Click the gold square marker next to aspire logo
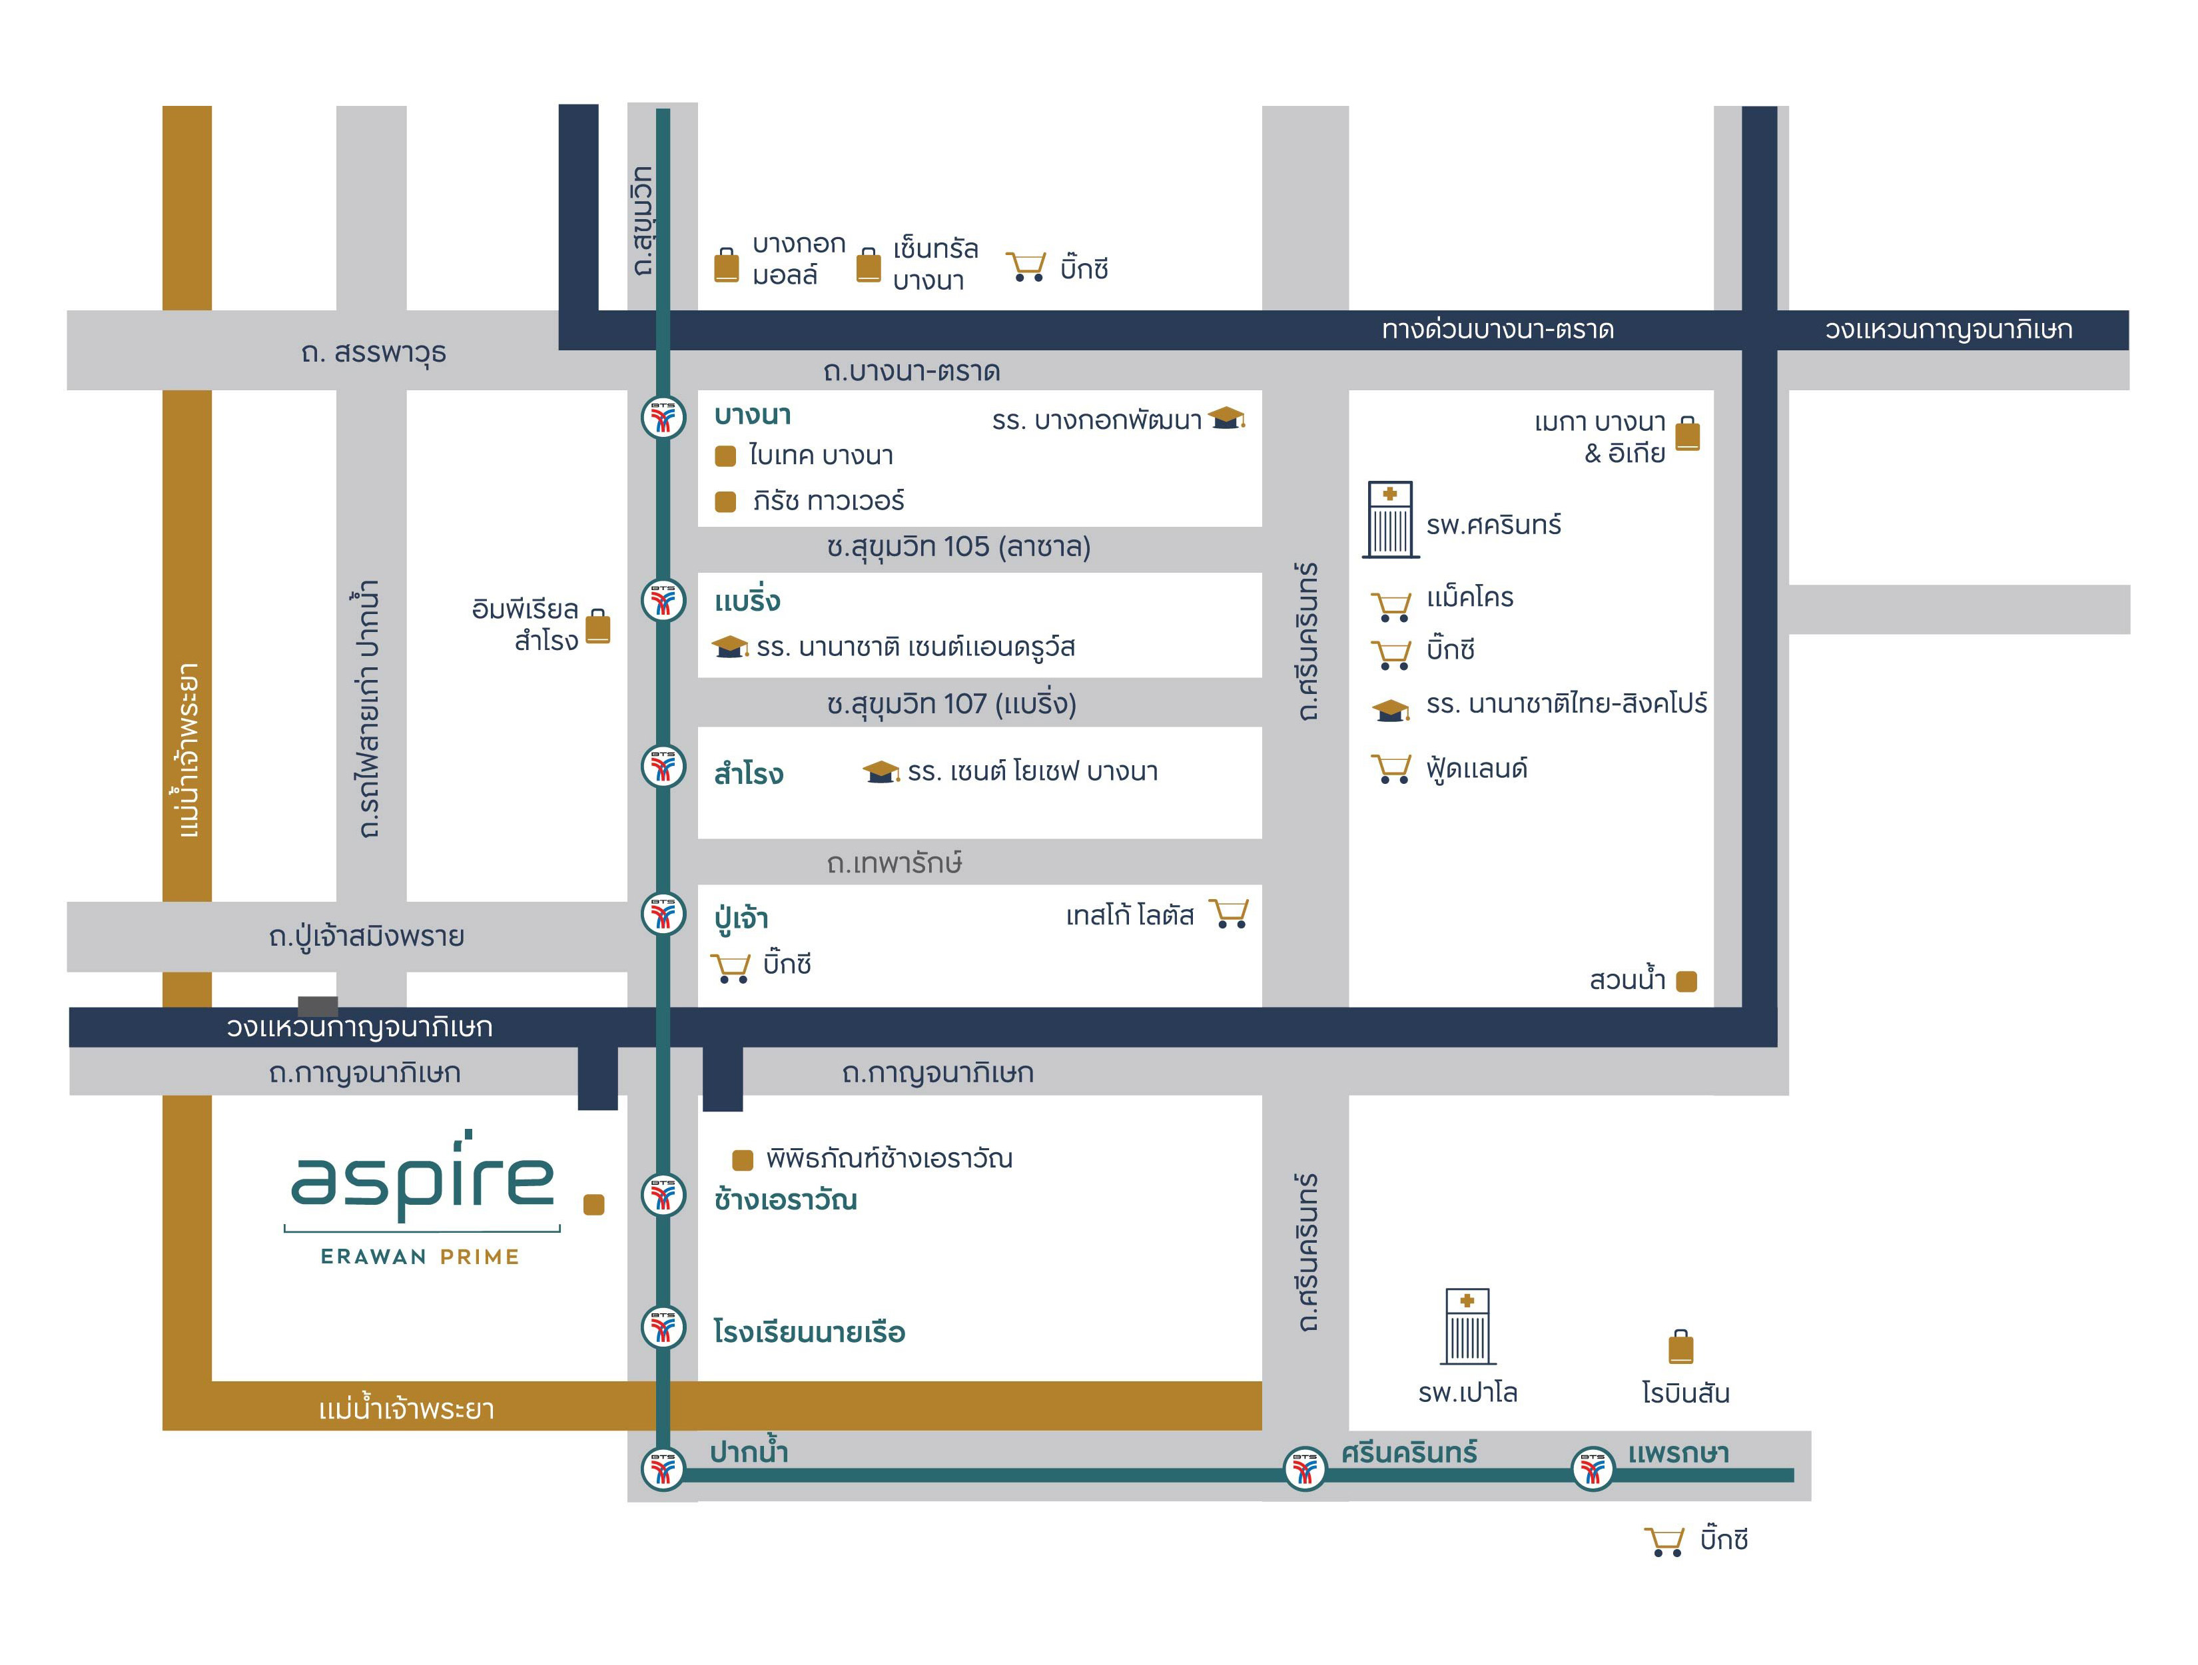Viewport: 2198px width, 1665px height. (x=593, y=1205)
